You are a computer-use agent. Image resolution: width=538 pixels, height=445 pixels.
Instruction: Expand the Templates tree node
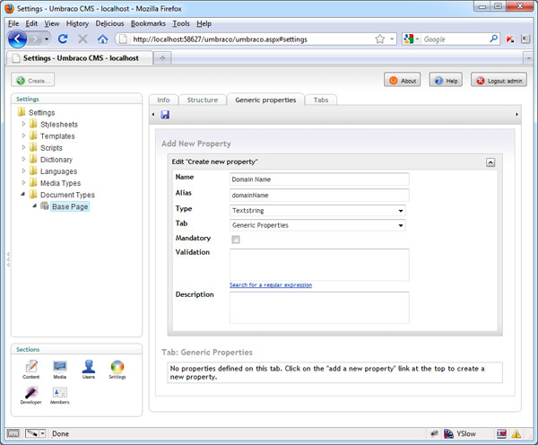pyautogui.click(x=23, y=135)
